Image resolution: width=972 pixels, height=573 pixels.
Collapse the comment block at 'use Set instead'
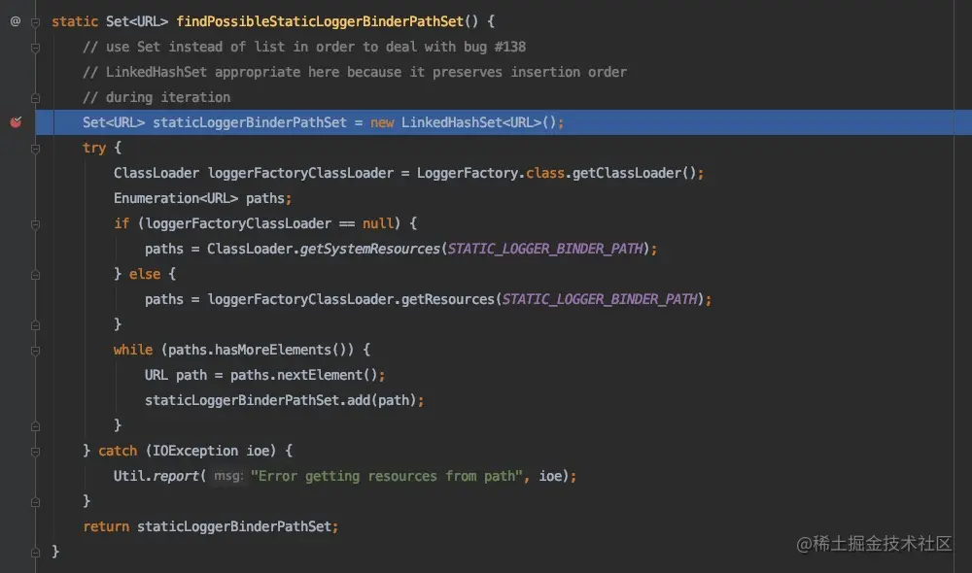pyautogui.click(x=35, y=48)
